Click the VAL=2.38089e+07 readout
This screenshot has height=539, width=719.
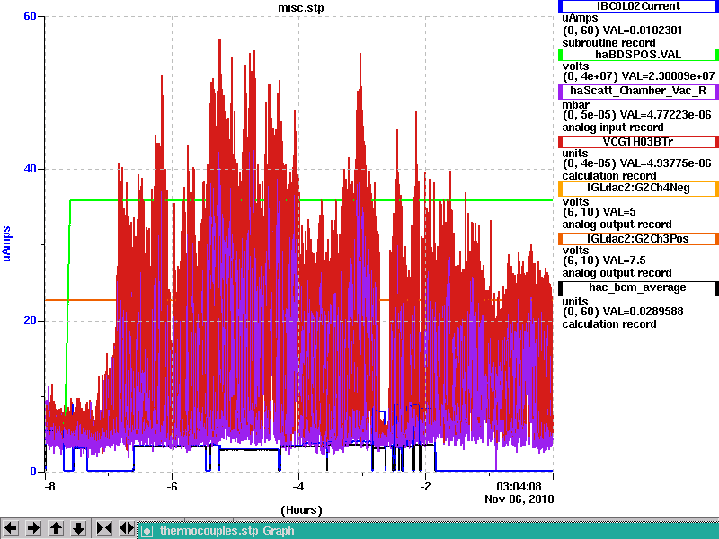(659, 76)
